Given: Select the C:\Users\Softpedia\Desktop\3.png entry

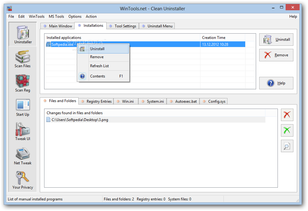Looking at the screenshot, I should [155, 120].
